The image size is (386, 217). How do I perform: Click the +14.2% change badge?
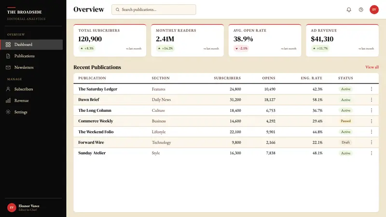(165, 49)
